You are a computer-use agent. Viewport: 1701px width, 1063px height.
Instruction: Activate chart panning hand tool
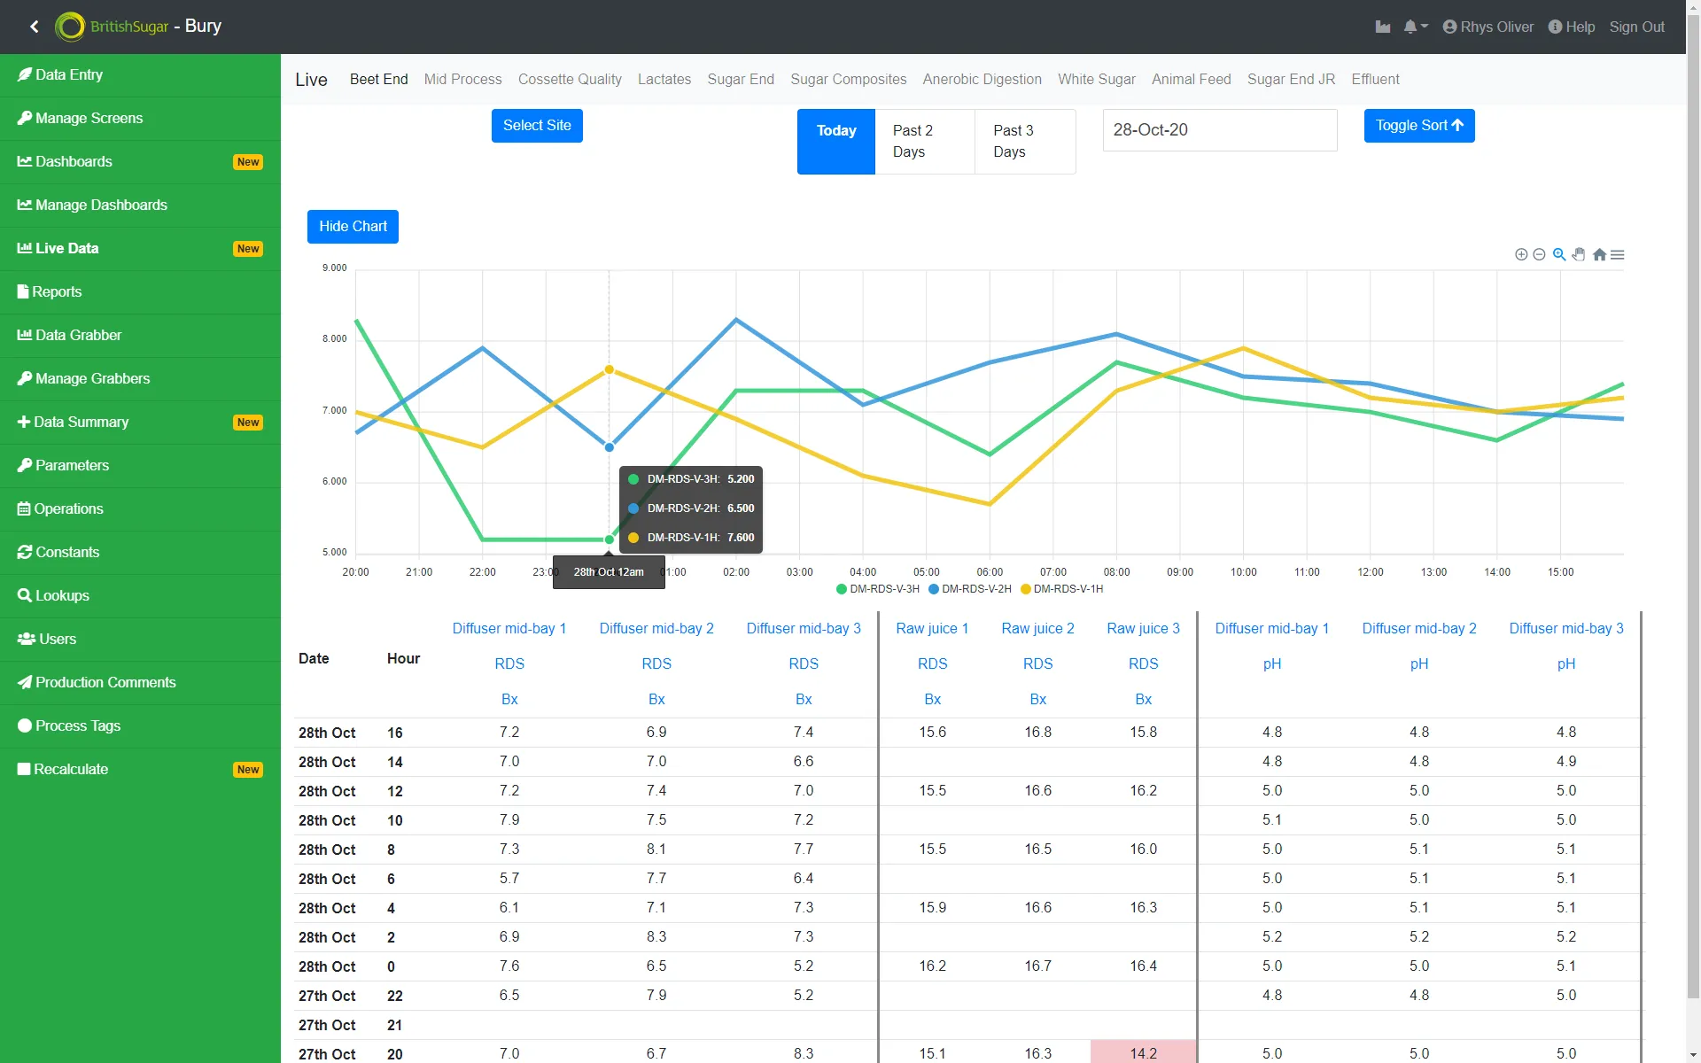tap(1579, 254)
